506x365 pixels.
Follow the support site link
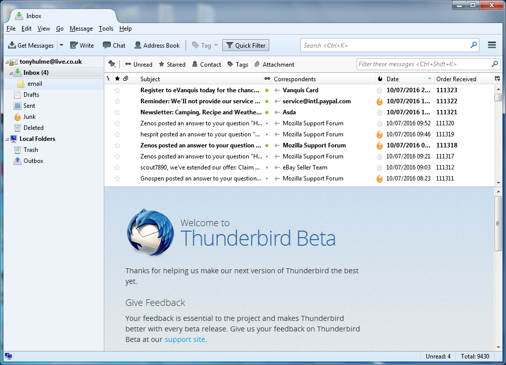tap(185, 339)
